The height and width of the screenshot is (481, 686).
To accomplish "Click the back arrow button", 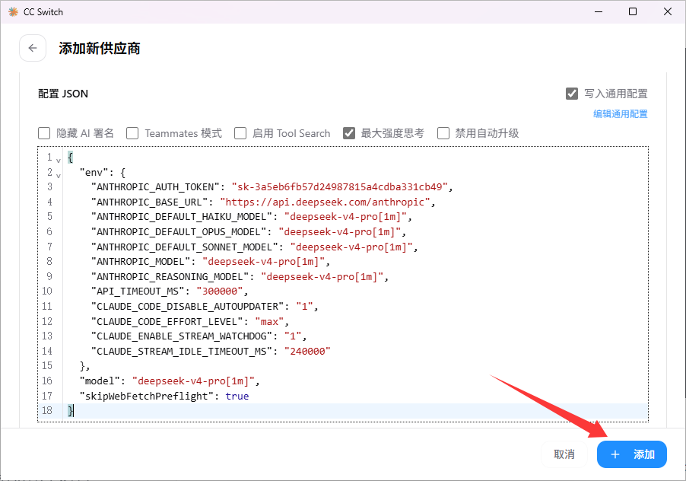I will (33, 48).
